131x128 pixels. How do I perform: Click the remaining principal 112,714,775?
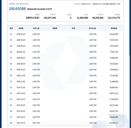(x=114, y=18)
